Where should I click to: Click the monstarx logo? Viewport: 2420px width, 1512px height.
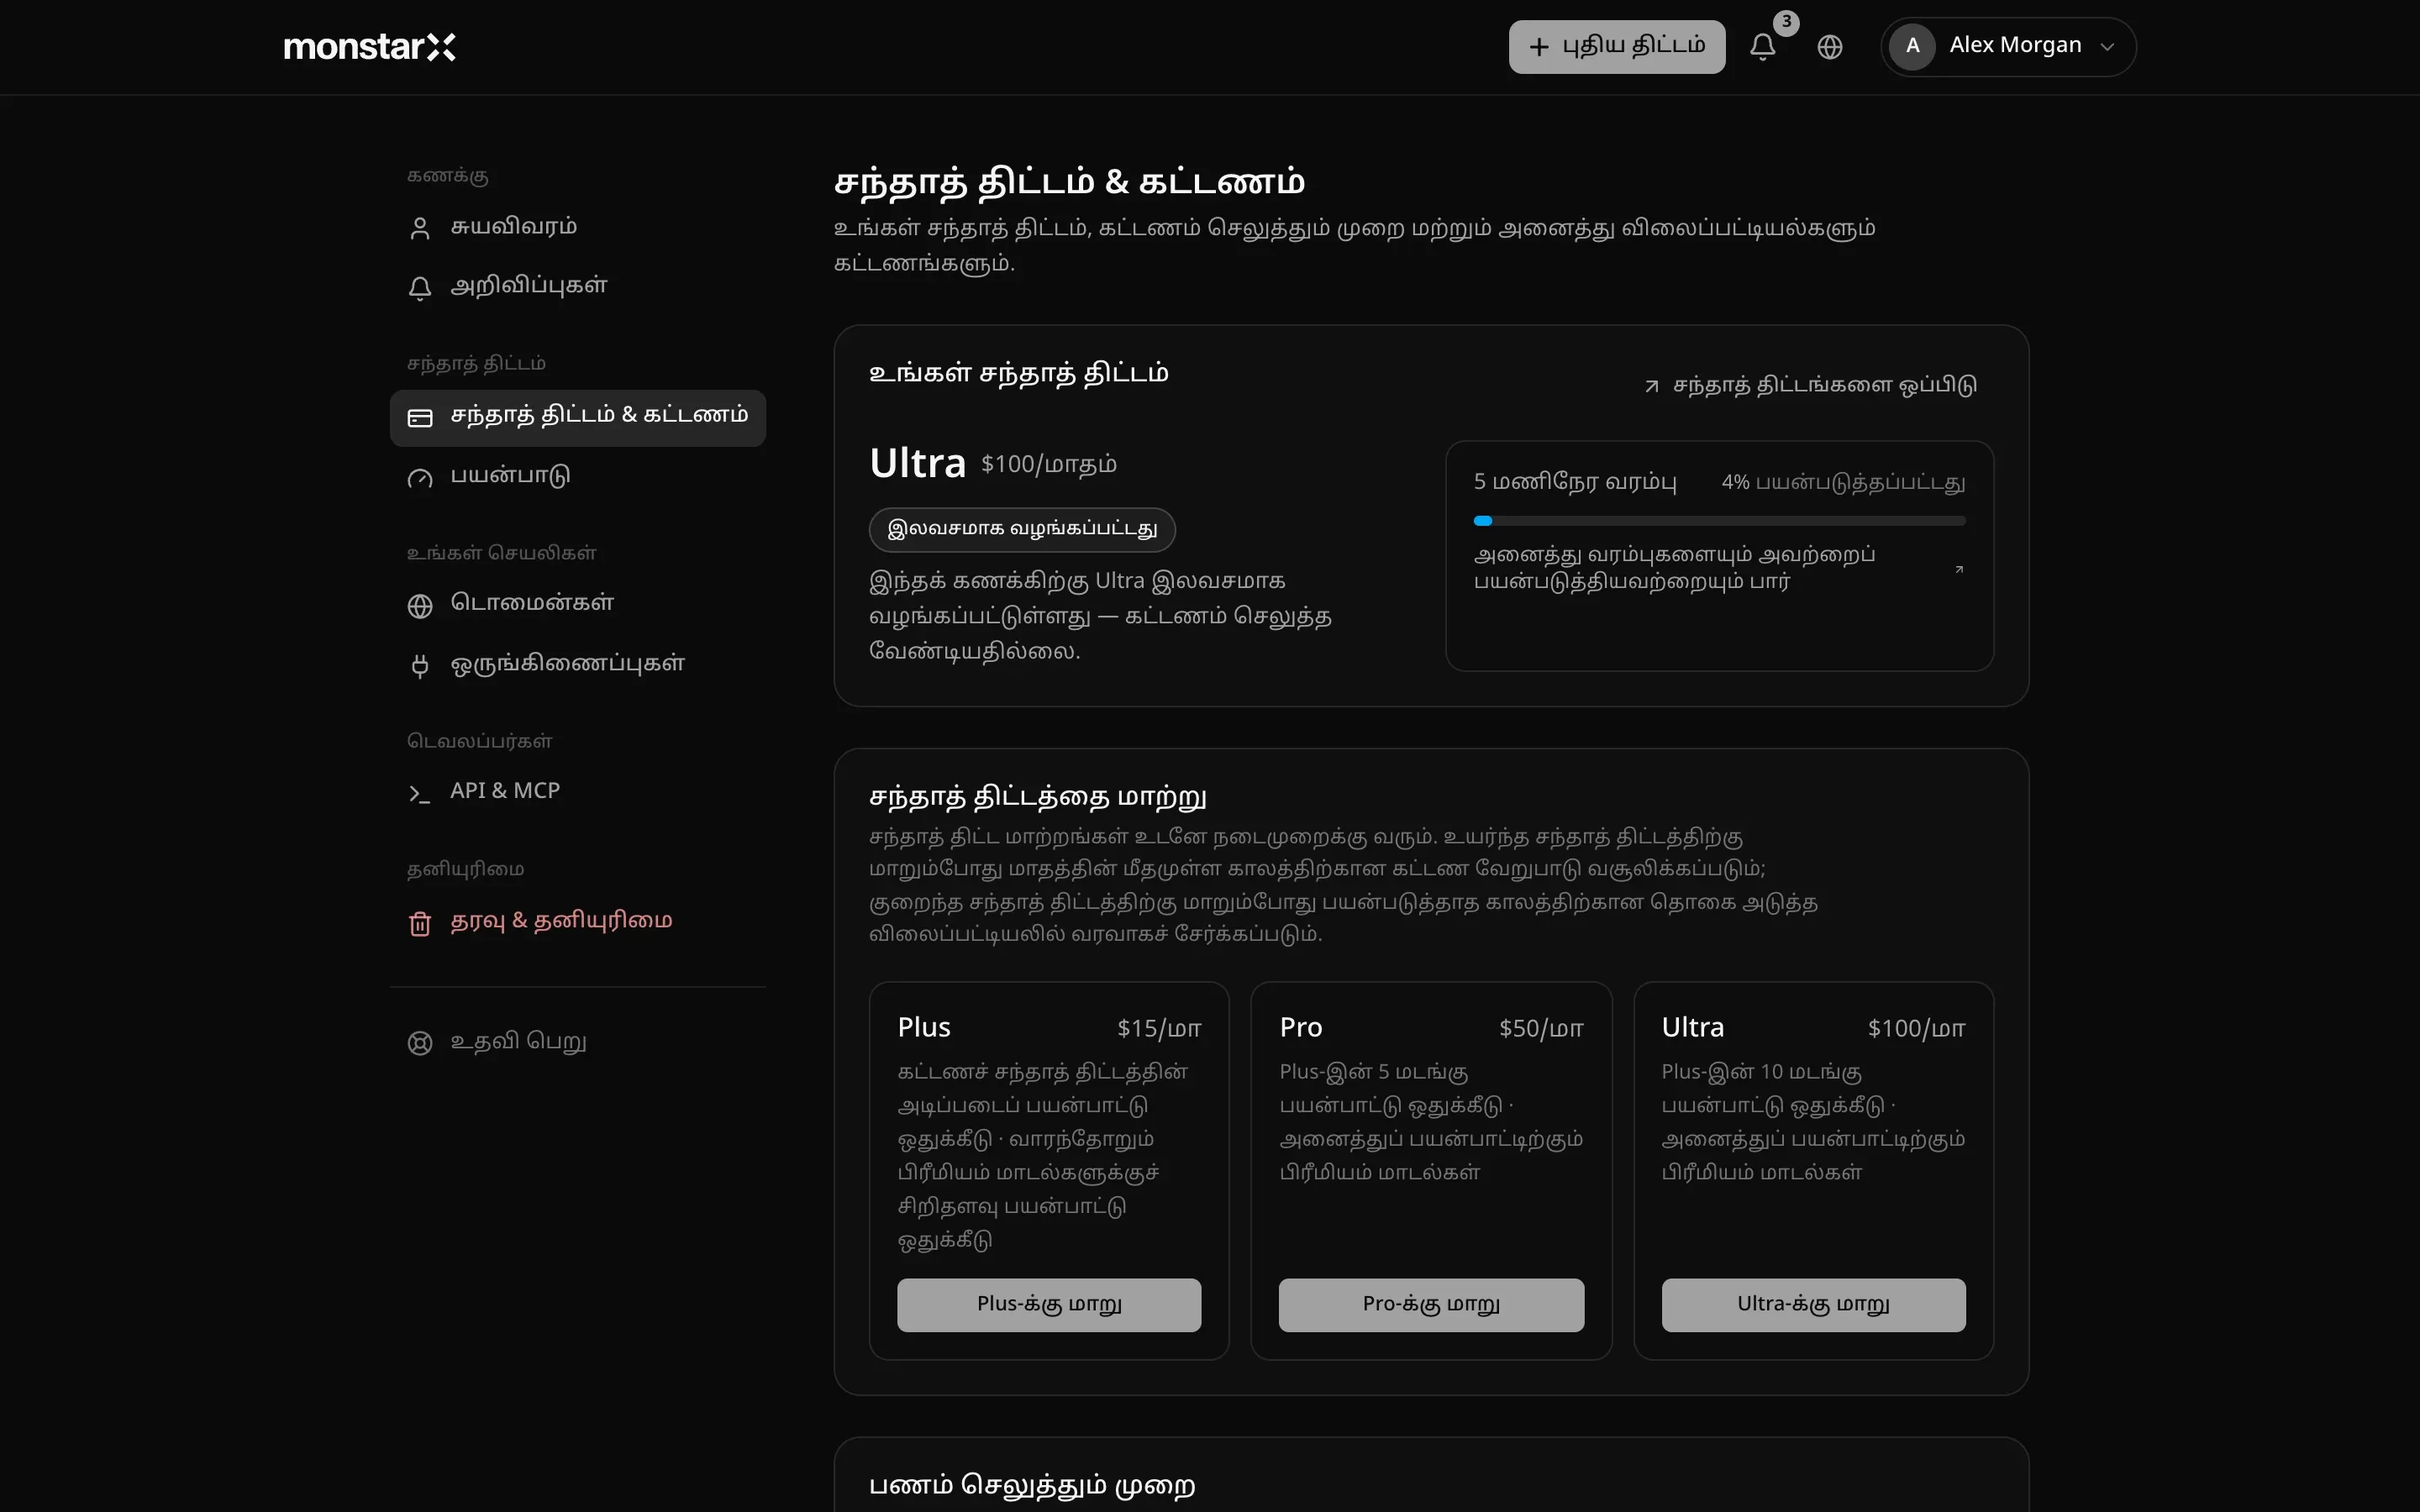tap(369, 47)
